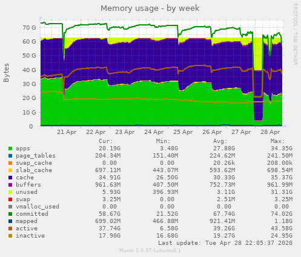
Task: Click the '23 Apr' date label
Action: 125,132
